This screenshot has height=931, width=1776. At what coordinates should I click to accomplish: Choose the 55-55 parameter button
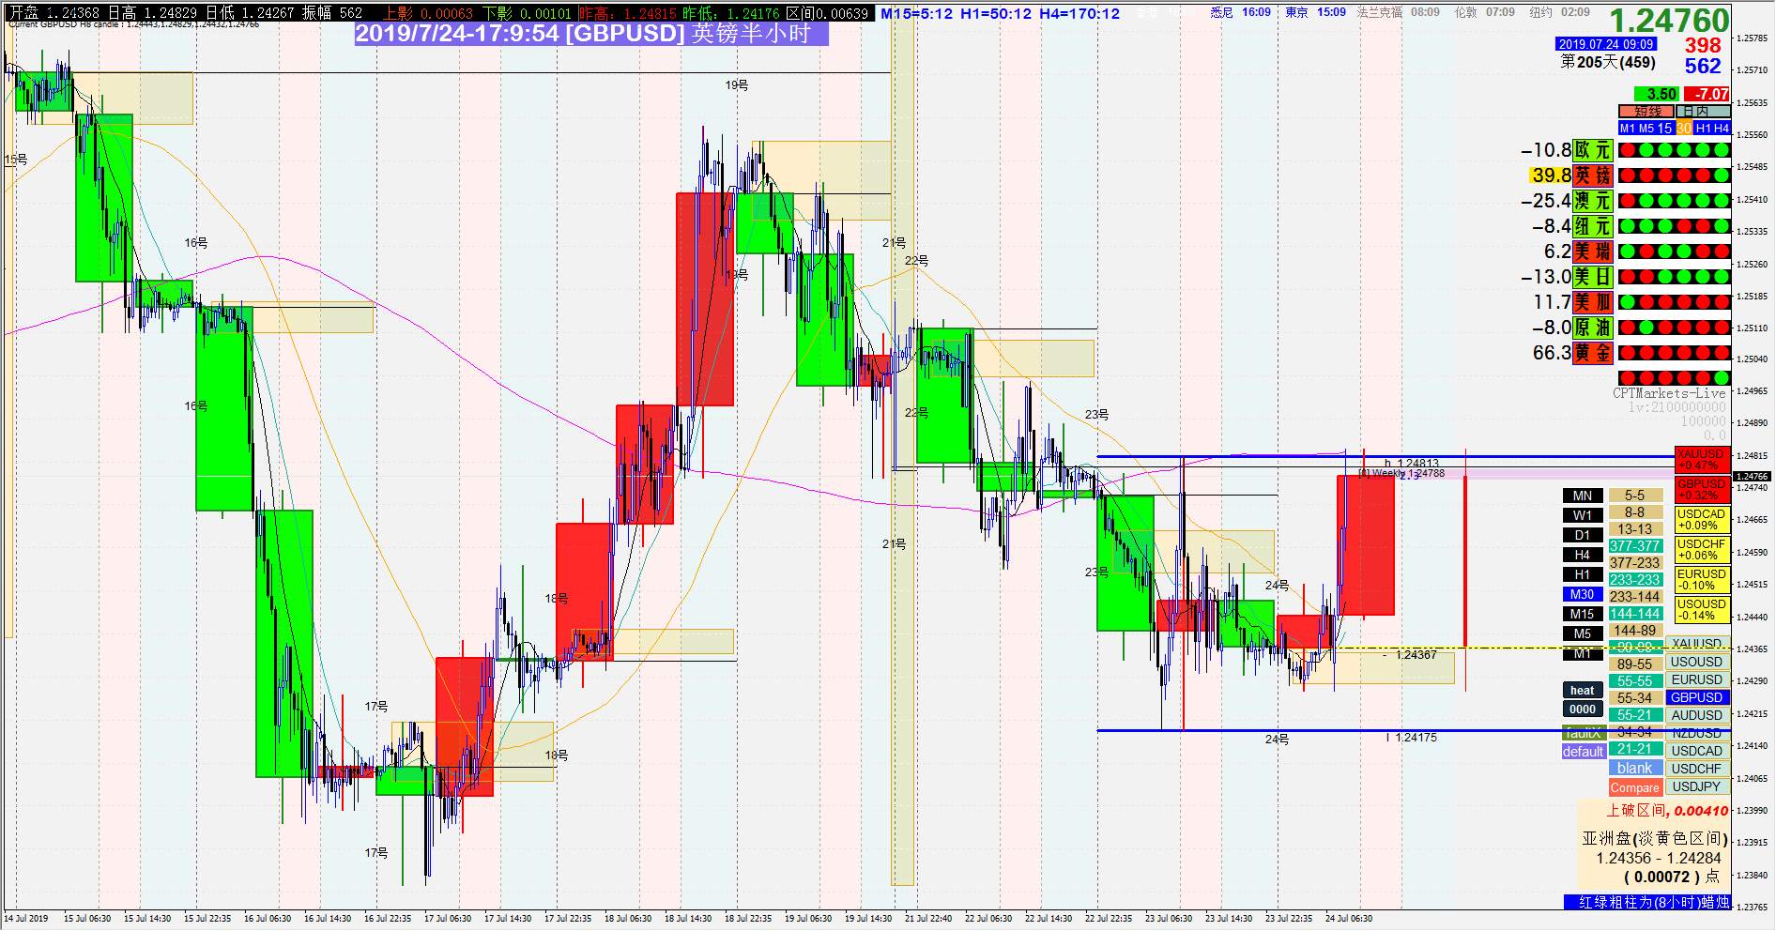coord(1634,681)
